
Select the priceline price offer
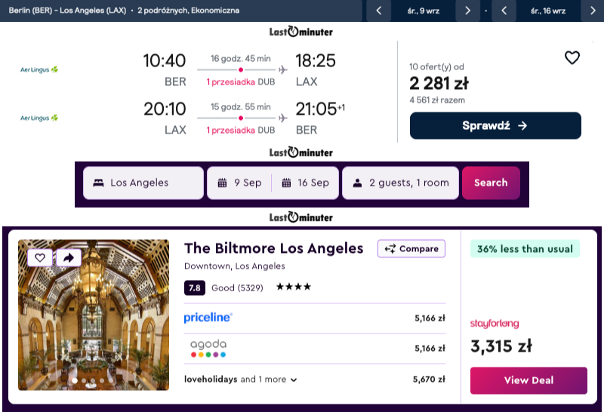click(x=315, y=318)
